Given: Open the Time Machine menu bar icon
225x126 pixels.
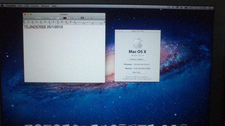Looking at the screenshot, I should coord(169,7).
